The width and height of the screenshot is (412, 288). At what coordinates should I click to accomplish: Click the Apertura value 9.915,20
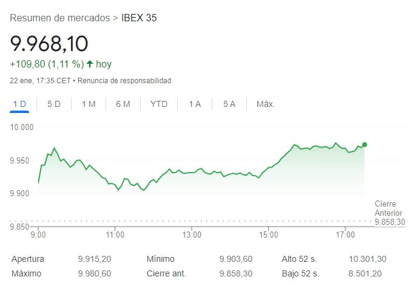[x=94, y=259]
